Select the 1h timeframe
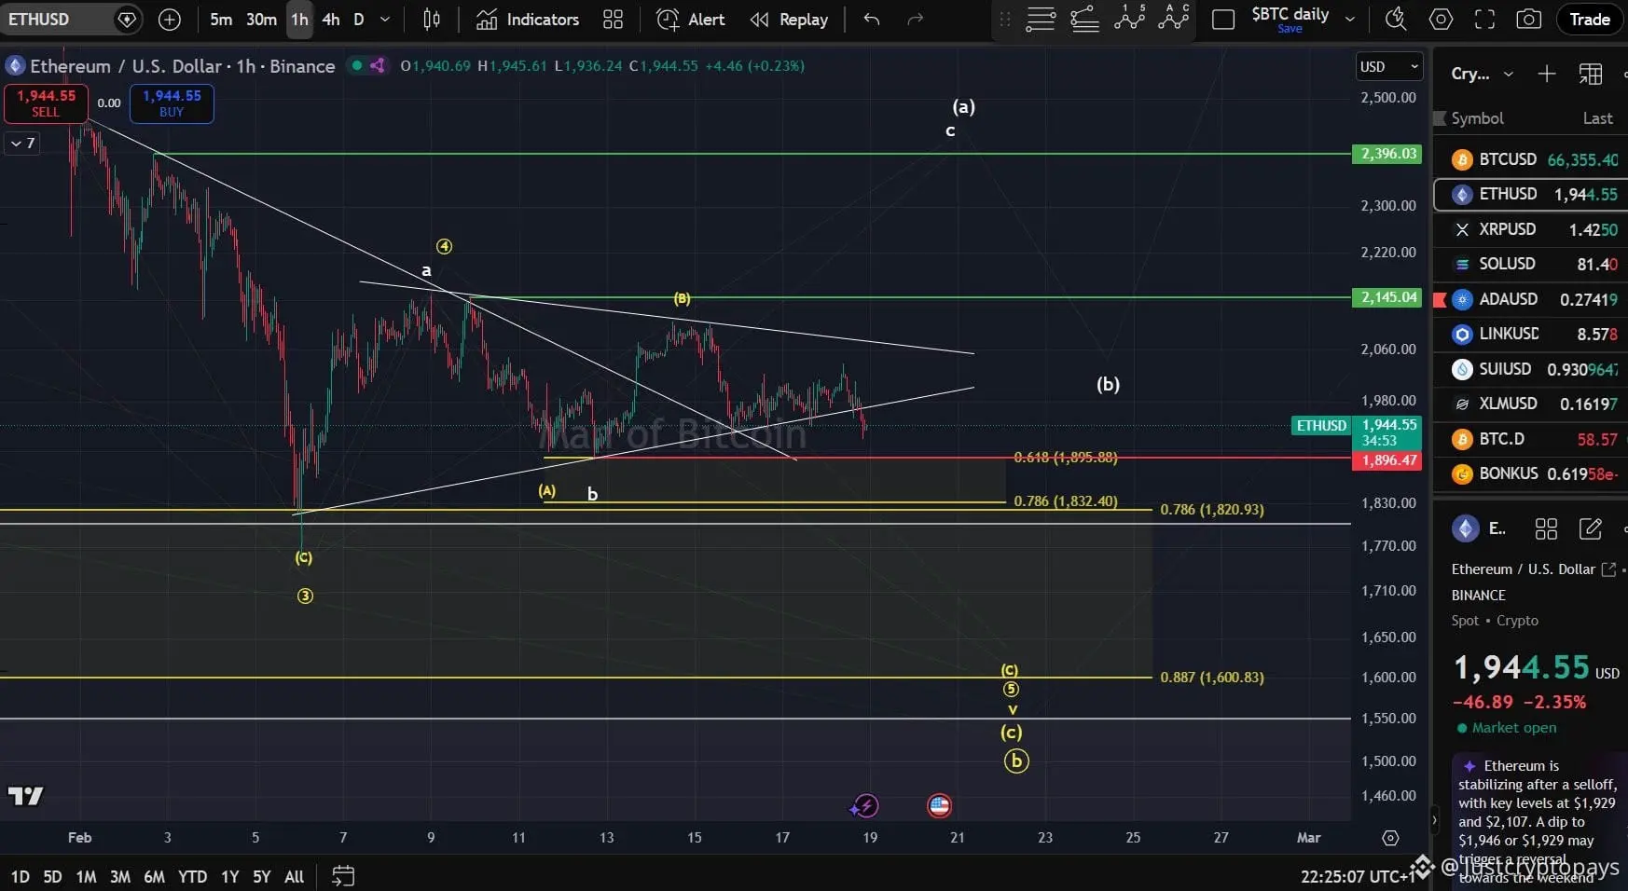Viewport: 1628px width, 891px height. (x=299, y=20)
